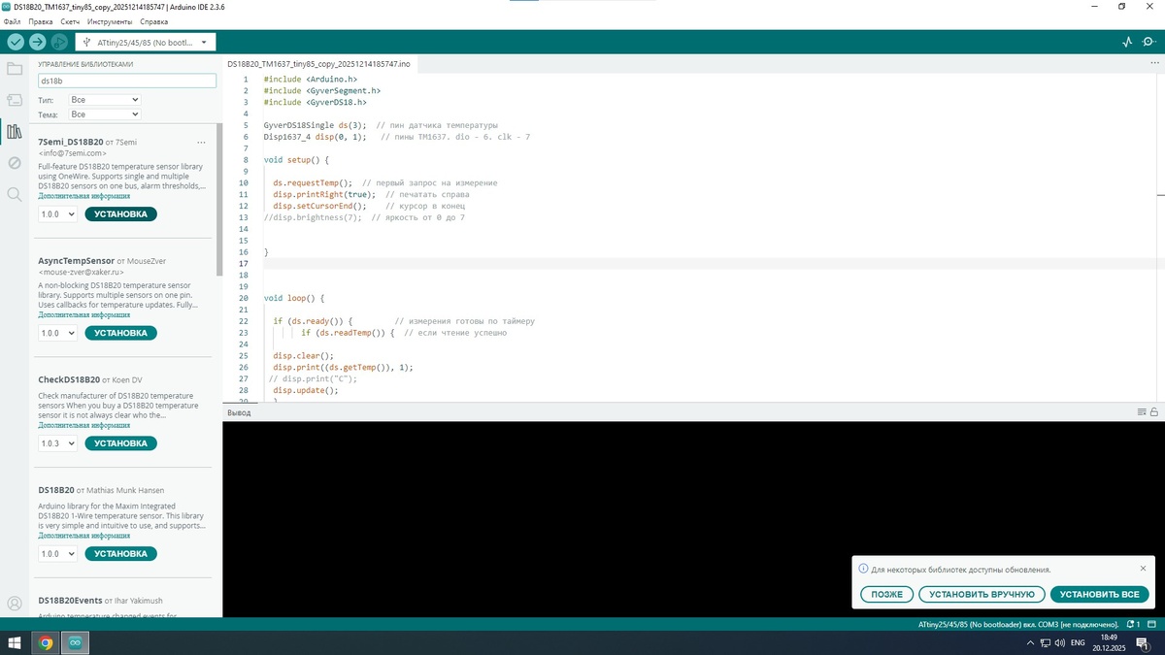Install the DS18B20 library by Mathias Munk Hansen
The image size is (1165, 655).
coord(120,554)
